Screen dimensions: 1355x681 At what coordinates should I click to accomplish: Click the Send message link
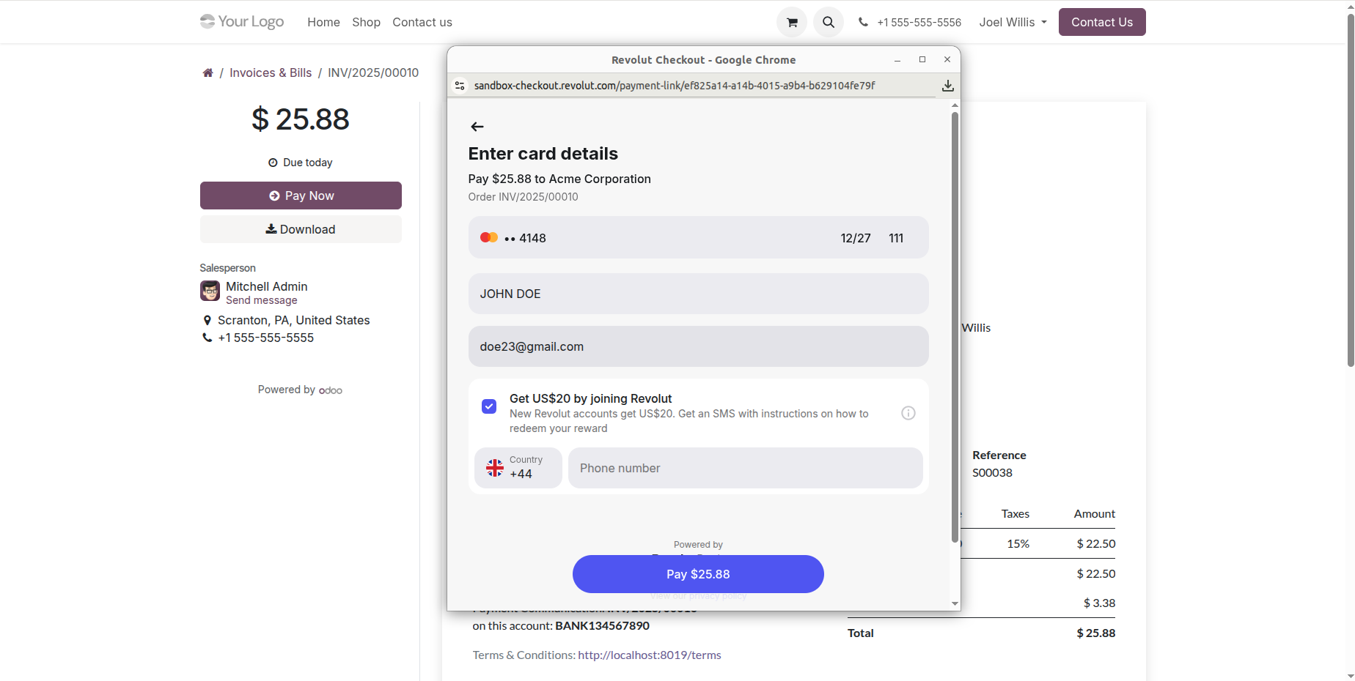261,300
